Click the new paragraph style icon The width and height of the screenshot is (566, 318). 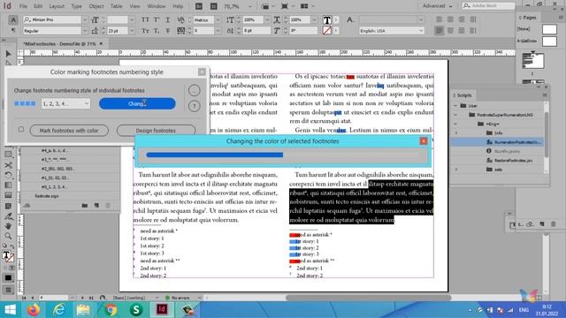coord(96,205)
